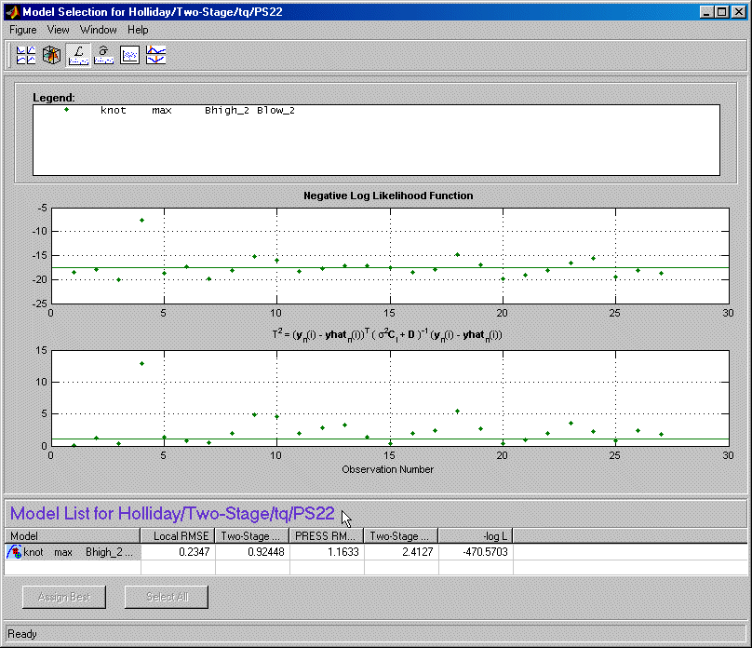This screenshot has width=752, height=648.
Task: Click the model icon beside knot max row
Action: pyautogui.click(x=14, y=551)
